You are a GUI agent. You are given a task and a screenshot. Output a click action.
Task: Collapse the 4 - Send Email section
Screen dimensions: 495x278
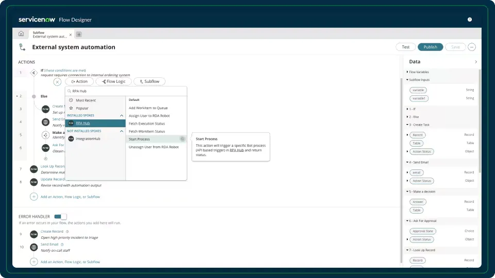tap(407, 162)
